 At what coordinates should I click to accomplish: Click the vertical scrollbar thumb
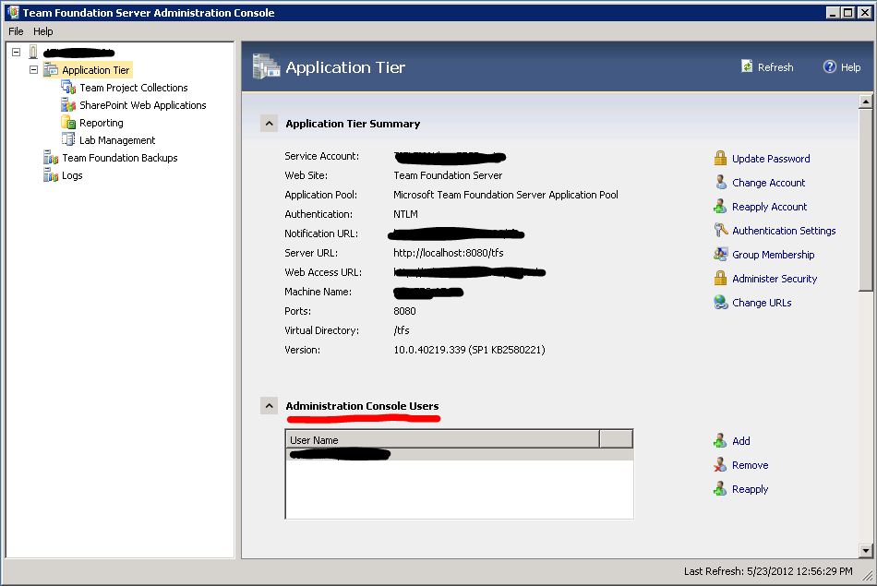(x=865, y=199)
